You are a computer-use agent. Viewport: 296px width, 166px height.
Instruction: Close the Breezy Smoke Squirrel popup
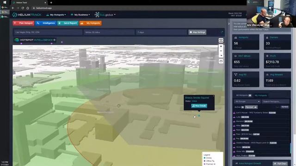click(213, 96)
